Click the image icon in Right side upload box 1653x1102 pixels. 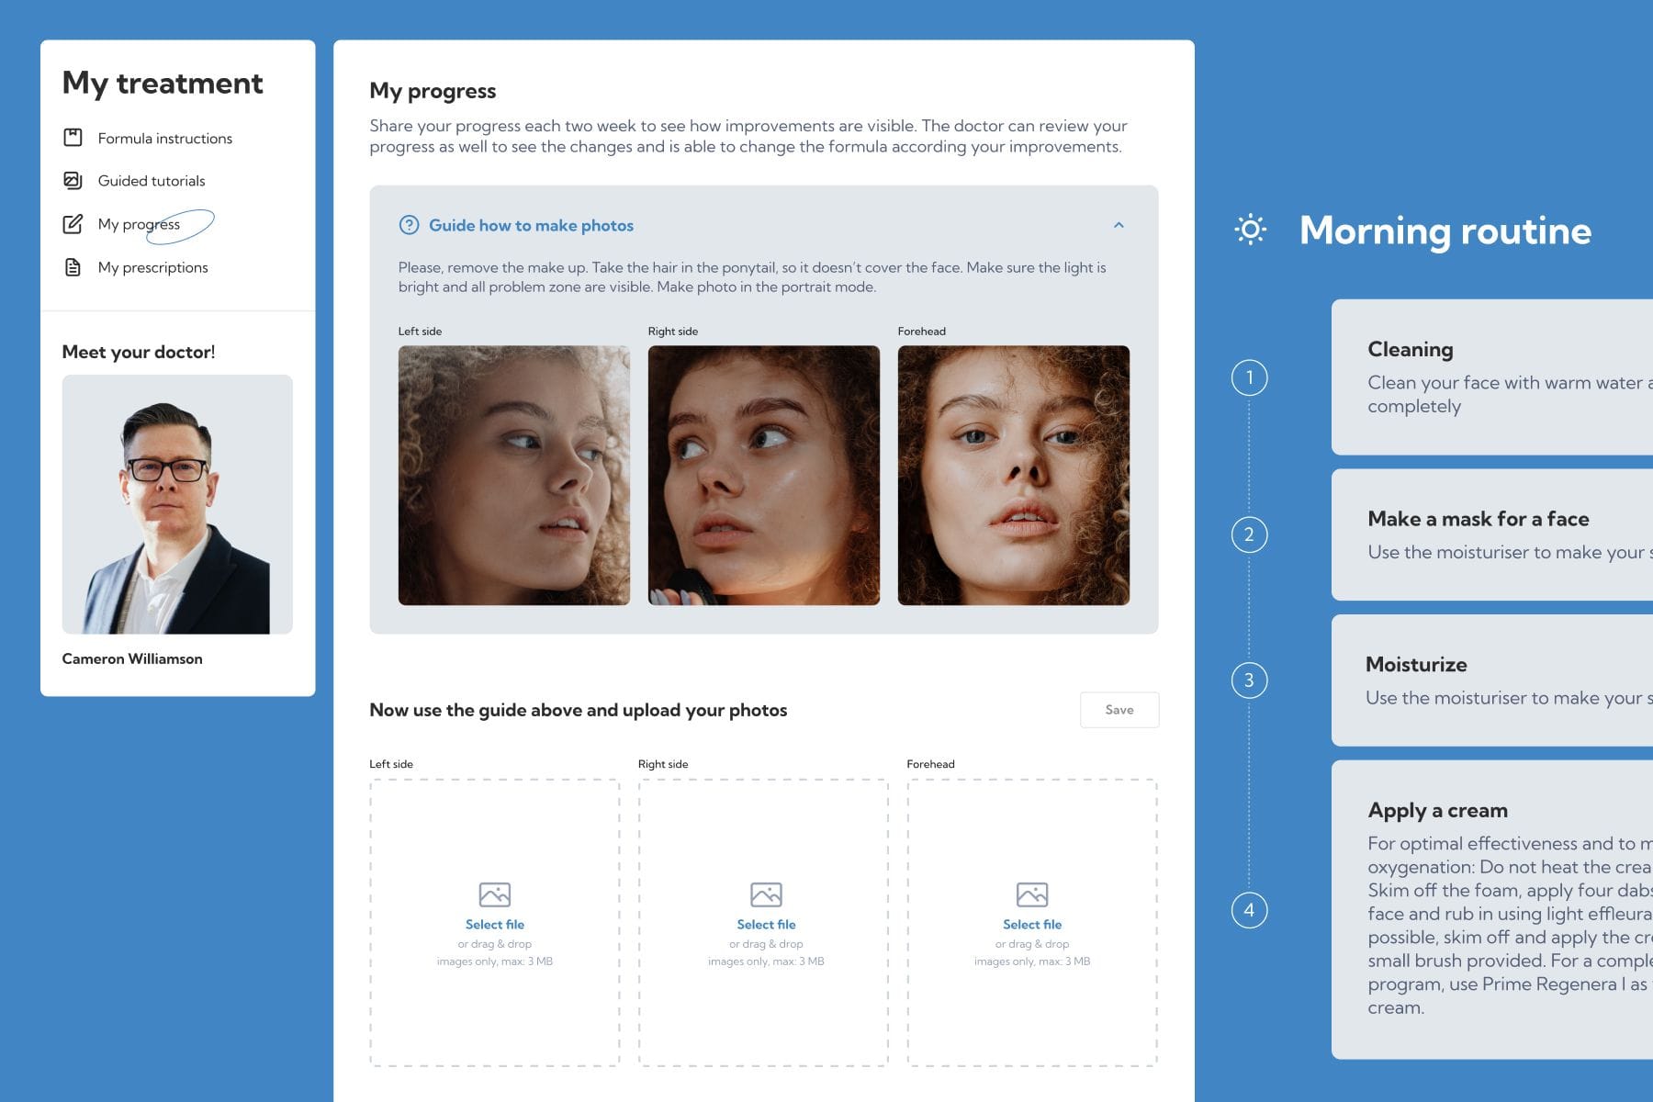point(766,893)
